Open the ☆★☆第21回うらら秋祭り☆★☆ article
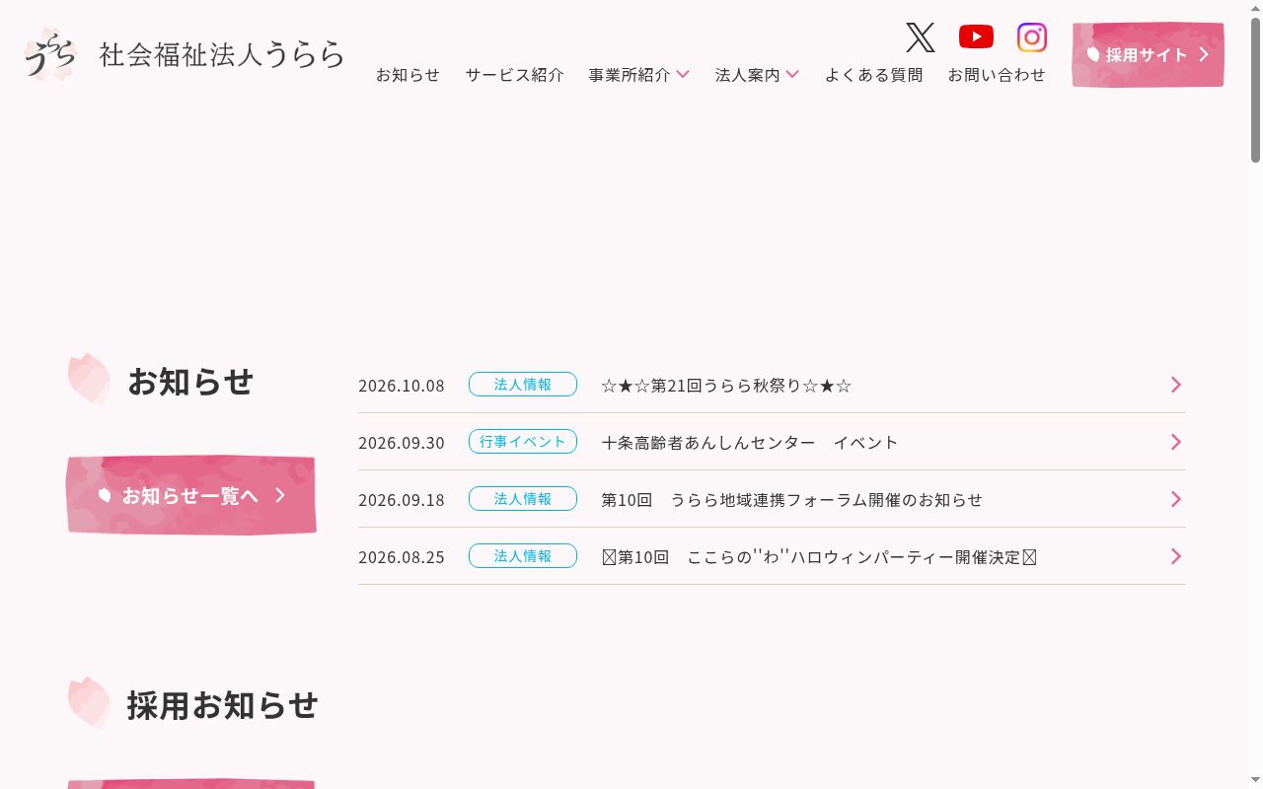 pos(726,386)
